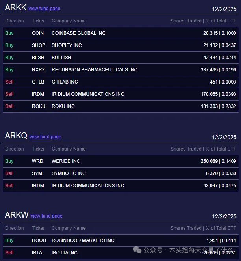Select the GTLB ticker cell

(x=38, y=82)
